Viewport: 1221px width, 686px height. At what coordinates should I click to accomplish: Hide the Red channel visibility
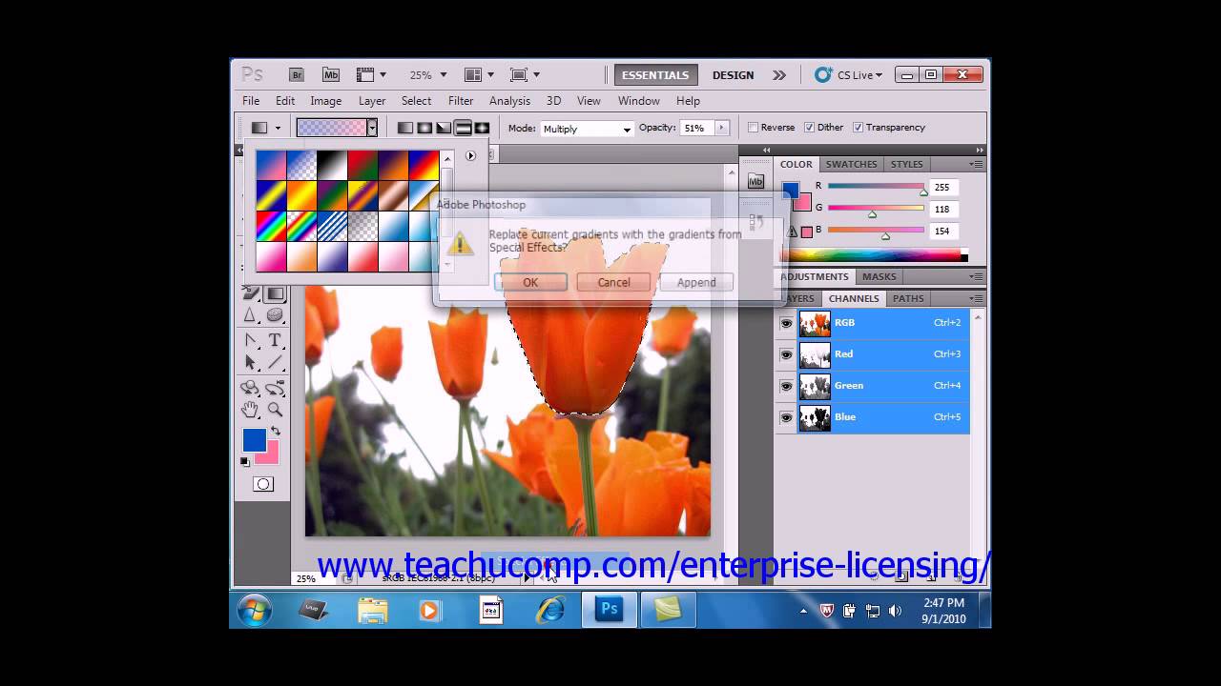pyautogui.click(x=786, y=354)
